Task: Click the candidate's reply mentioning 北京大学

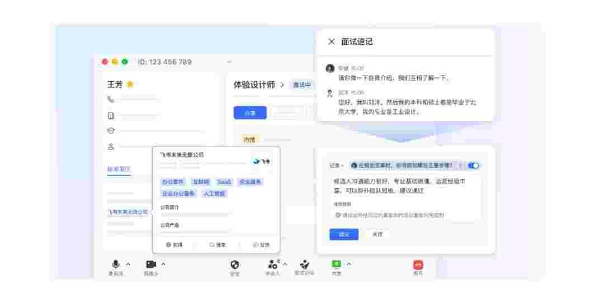Action: 408,107
